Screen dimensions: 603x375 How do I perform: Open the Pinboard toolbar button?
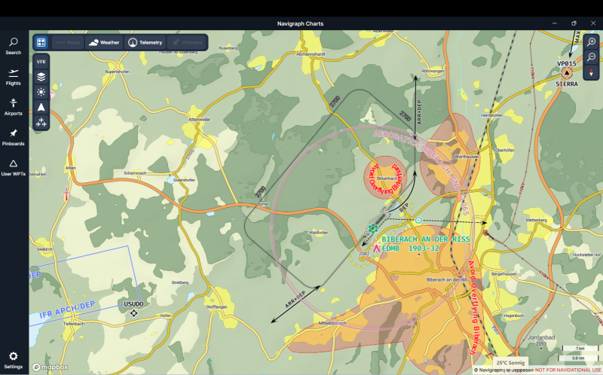pyautogui.click(x=187, y=42)
